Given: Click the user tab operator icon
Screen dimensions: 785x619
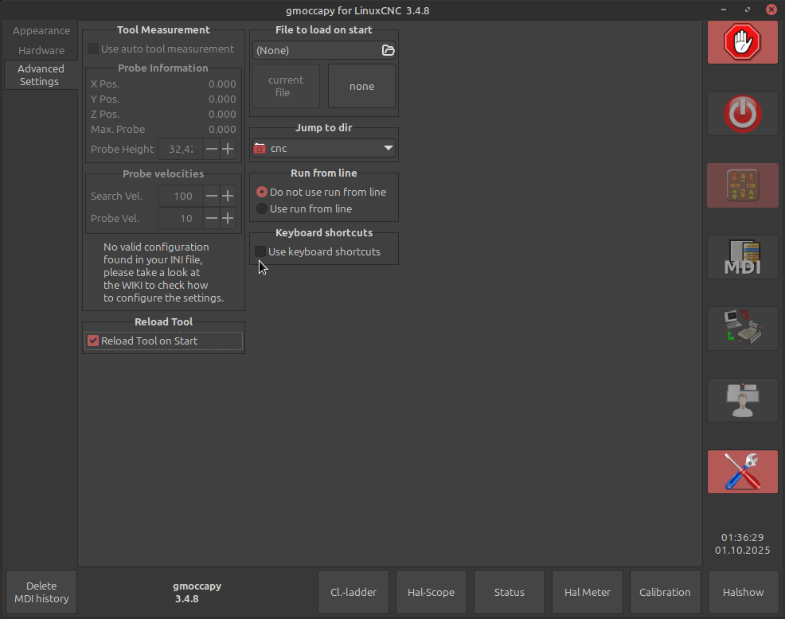Looking at the screenshot, I should coord(742,400).
